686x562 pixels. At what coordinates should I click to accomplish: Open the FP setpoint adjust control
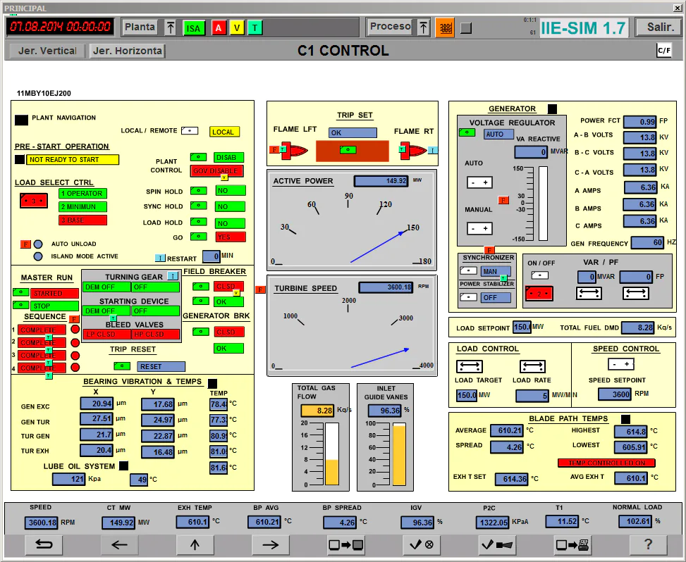click(x=636, y=294)
